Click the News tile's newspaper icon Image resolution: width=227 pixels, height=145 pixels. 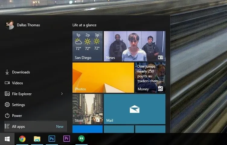click(x=160, y=57)
